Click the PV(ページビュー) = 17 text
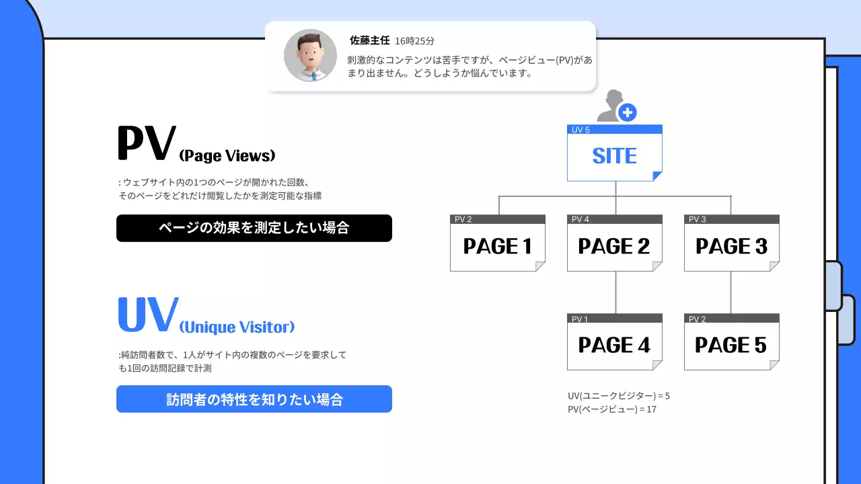This screenshot has height=484, width=861. coord(613,409)
